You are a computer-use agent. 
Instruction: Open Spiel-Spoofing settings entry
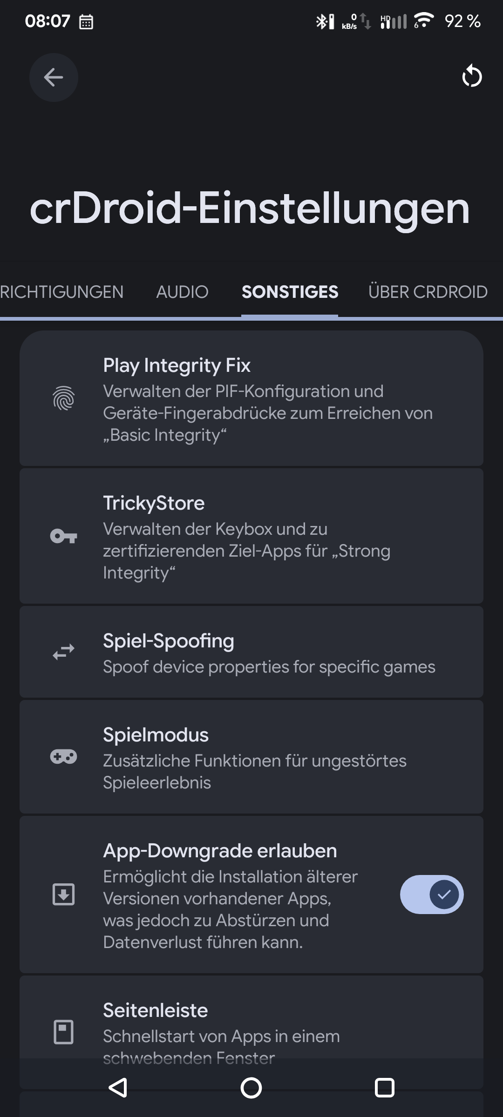(268, 653)
